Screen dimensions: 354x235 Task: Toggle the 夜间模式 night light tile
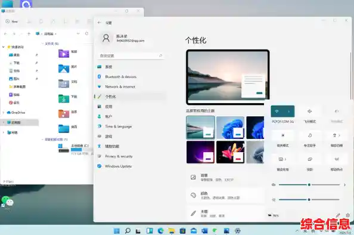[282, 135]
